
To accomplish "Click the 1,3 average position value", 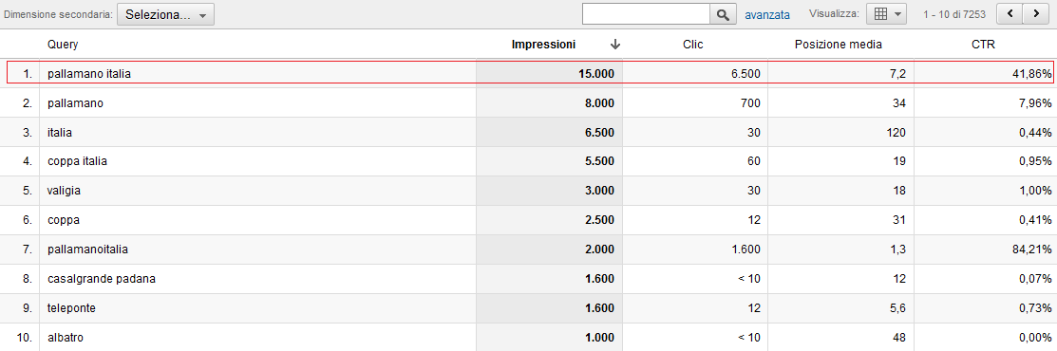I will pos(898,249).
